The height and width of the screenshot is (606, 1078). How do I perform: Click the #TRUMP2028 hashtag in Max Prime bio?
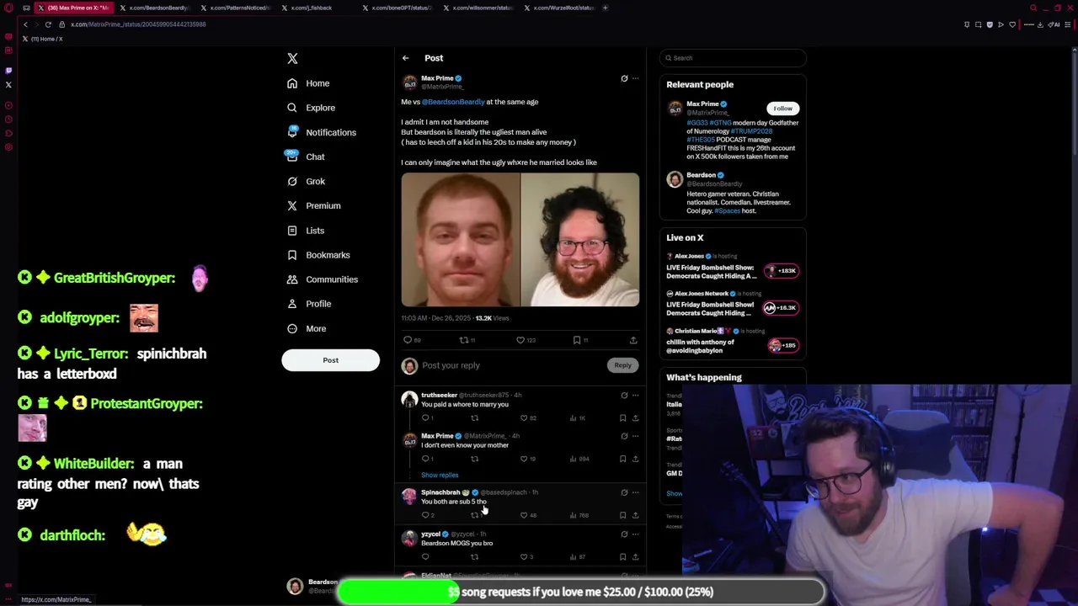(751, 131)
